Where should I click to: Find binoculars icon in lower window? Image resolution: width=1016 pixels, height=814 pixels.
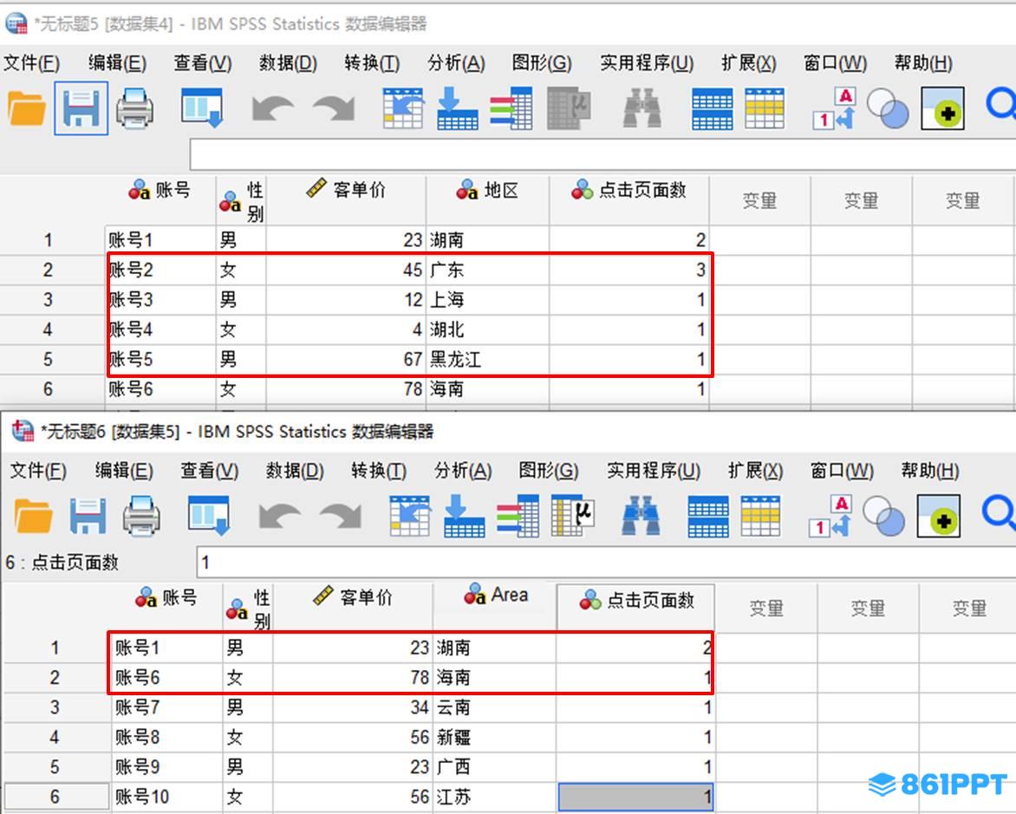[641, 516]
